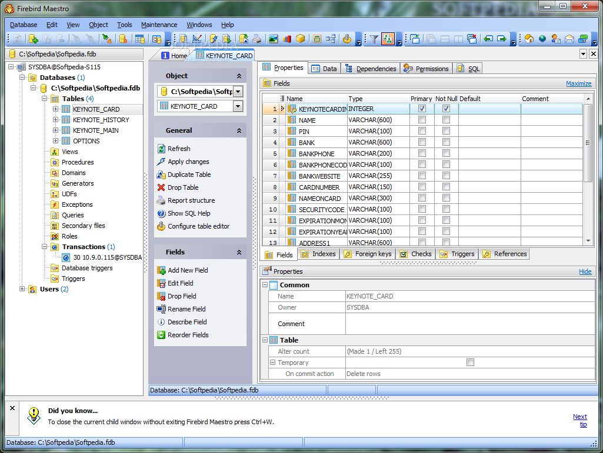Toggle the highlighted green tree view icon
Screen dimensions: 603x453
point(388,39)
